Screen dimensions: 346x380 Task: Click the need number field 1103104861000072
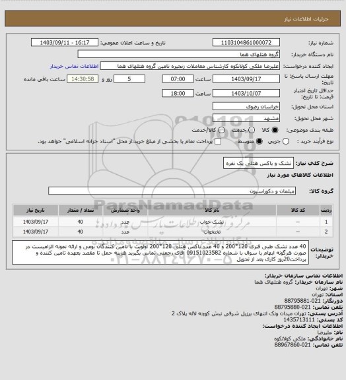click(x=246, y=43)
